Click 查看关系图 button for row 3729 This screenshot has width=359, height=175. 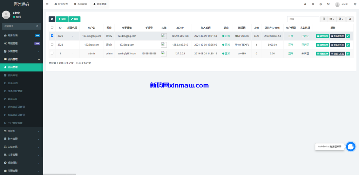(337, 36)
